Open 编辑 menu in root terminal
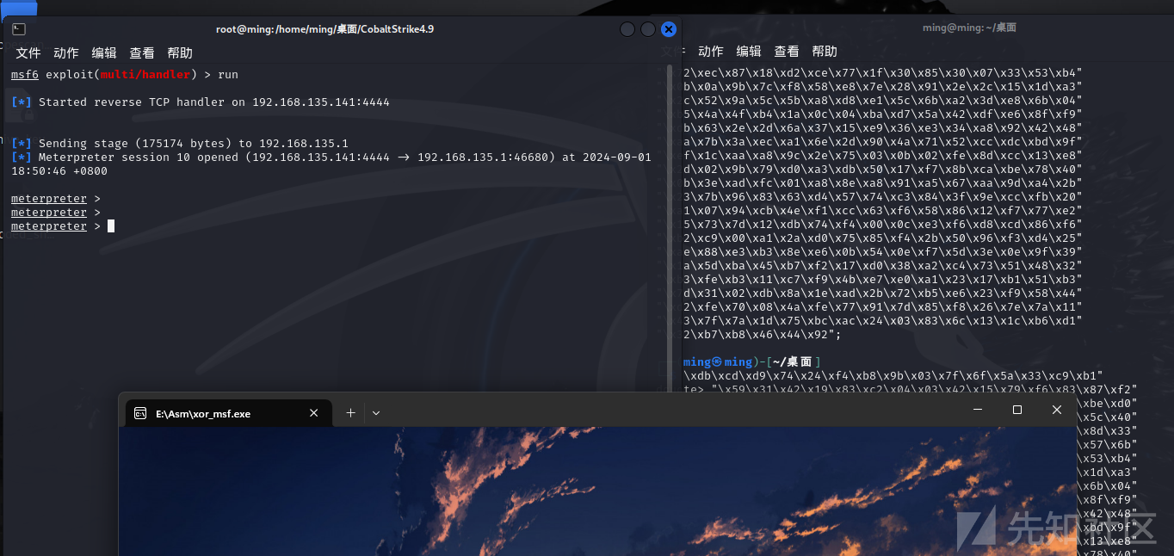 (x=104, y=53)
